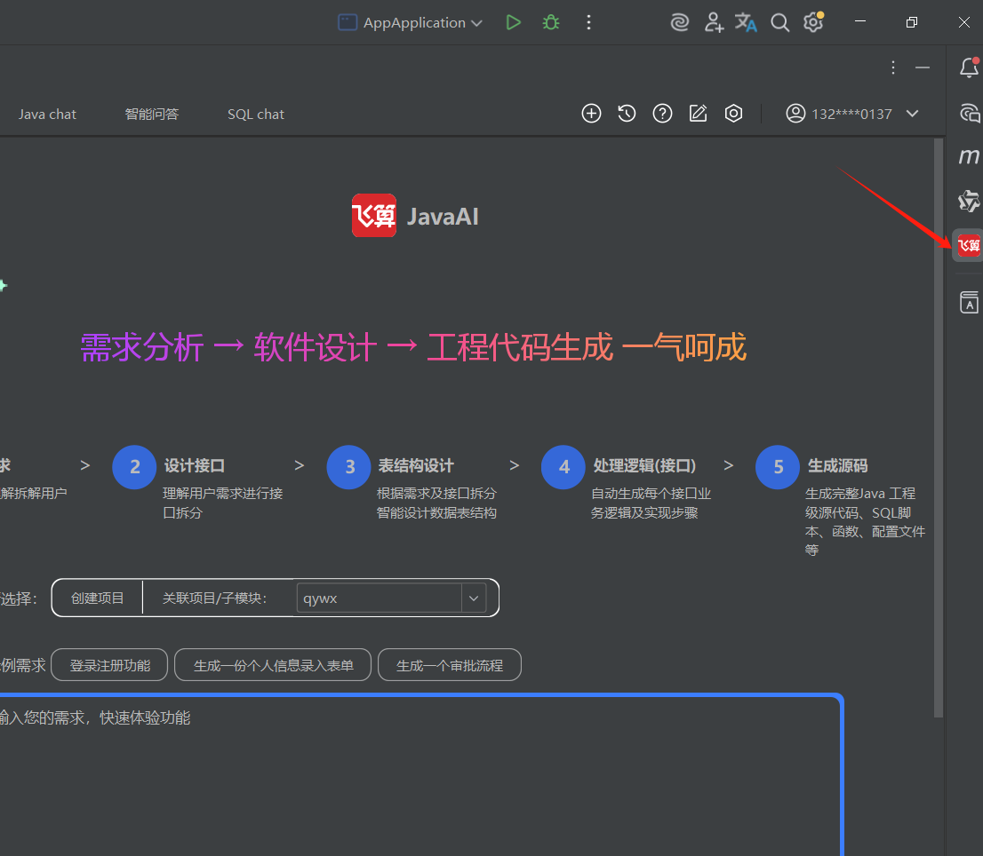
Task: Run the AppApplication configuration
Action: click(514, 22)
